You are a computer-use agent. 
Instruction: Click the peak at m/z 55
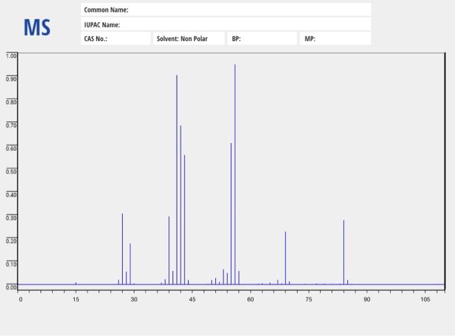(x=231, y=214)
